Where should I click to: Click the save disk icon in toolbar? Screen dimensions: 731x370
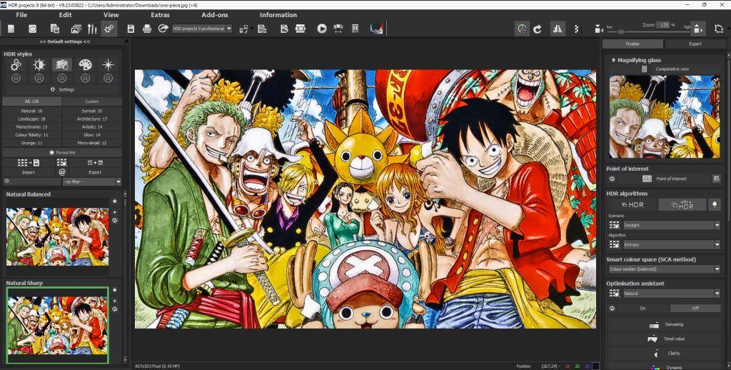pos(131,29)
